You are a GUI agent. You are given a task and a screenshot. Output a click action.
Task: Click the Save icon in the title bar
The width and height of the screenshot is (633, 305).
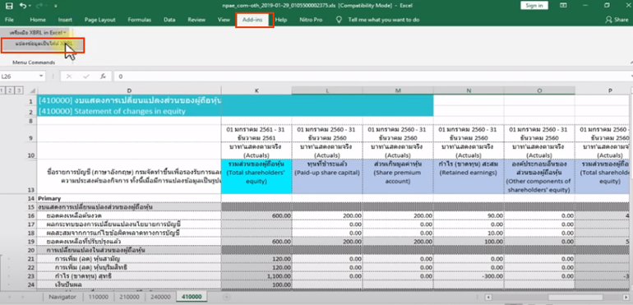(x=9, y=6)
